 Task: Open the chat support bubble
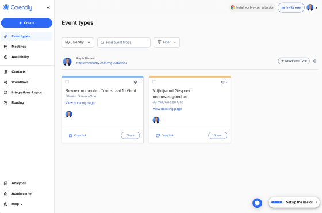pos(257,203)
